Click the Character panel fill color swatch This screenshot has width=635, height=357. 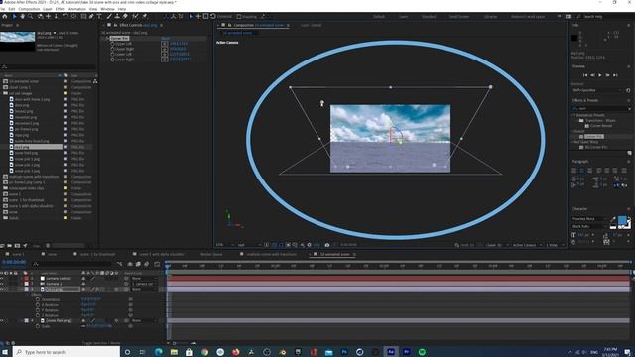(622, 220)
